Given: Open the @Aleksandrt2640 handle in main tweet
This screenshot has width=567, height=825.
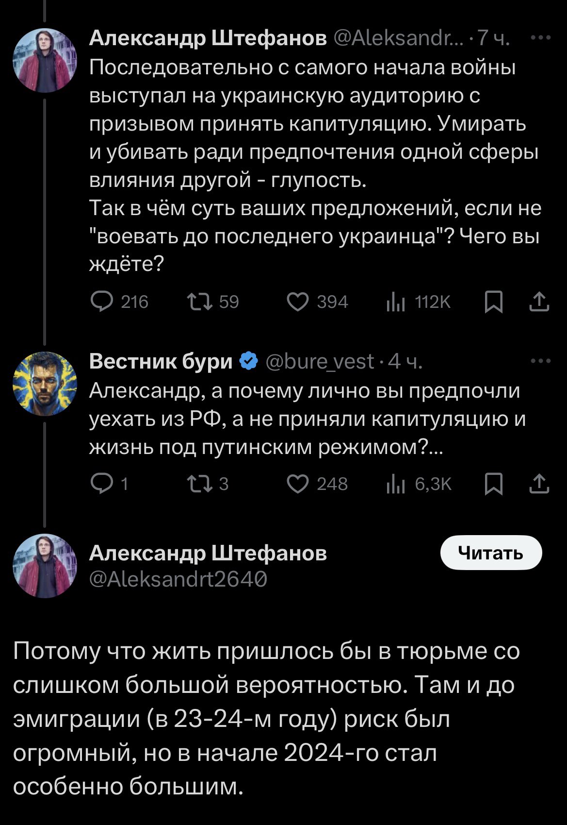Looking at the screenshot, I should (x=178, y=579).
